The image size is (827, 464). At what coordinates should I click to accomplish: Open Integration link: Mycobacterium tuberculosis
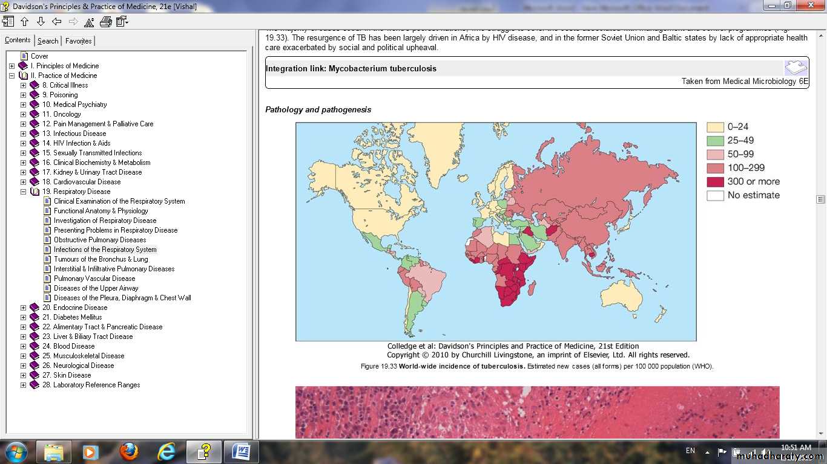pos(351,69)
